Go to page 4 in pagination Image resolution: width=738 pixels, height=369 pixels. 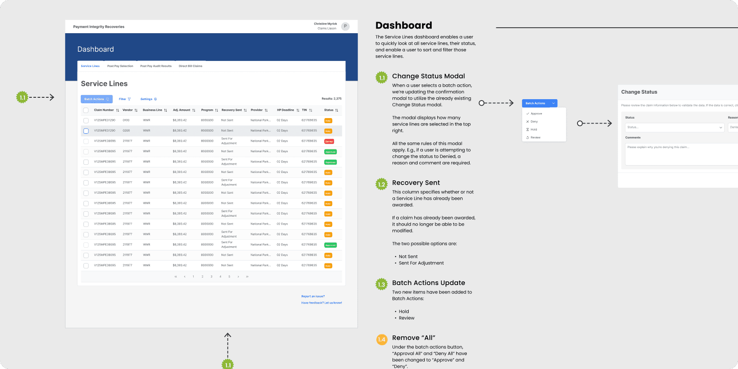(x=220, y=277)
